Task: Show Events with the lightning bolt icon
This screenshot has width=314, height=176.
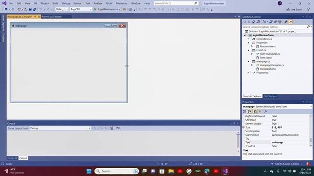Action: pyautogui.click(x=260, y=111)
